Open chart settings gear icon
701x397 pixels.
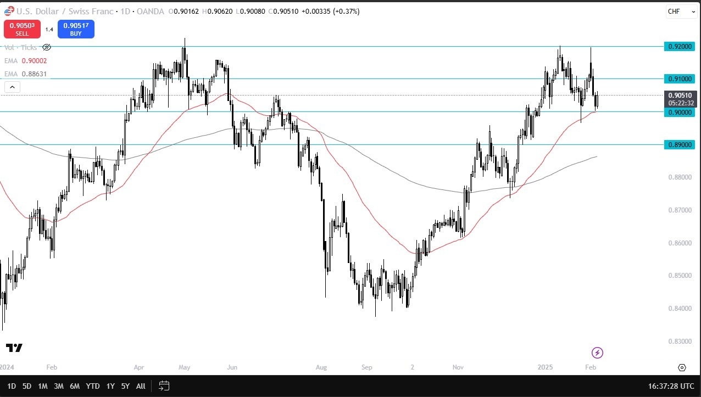(682, 367)
